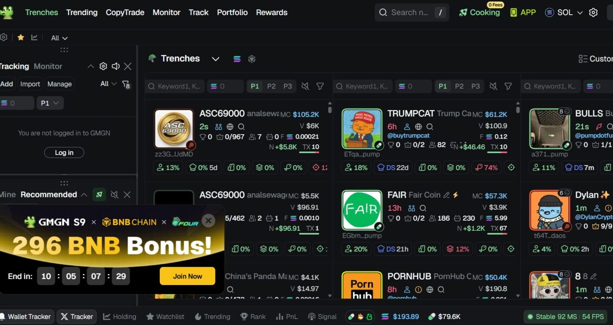Mute notifications in the Recommended panel

pyautogui.click(x=114, y=195)
